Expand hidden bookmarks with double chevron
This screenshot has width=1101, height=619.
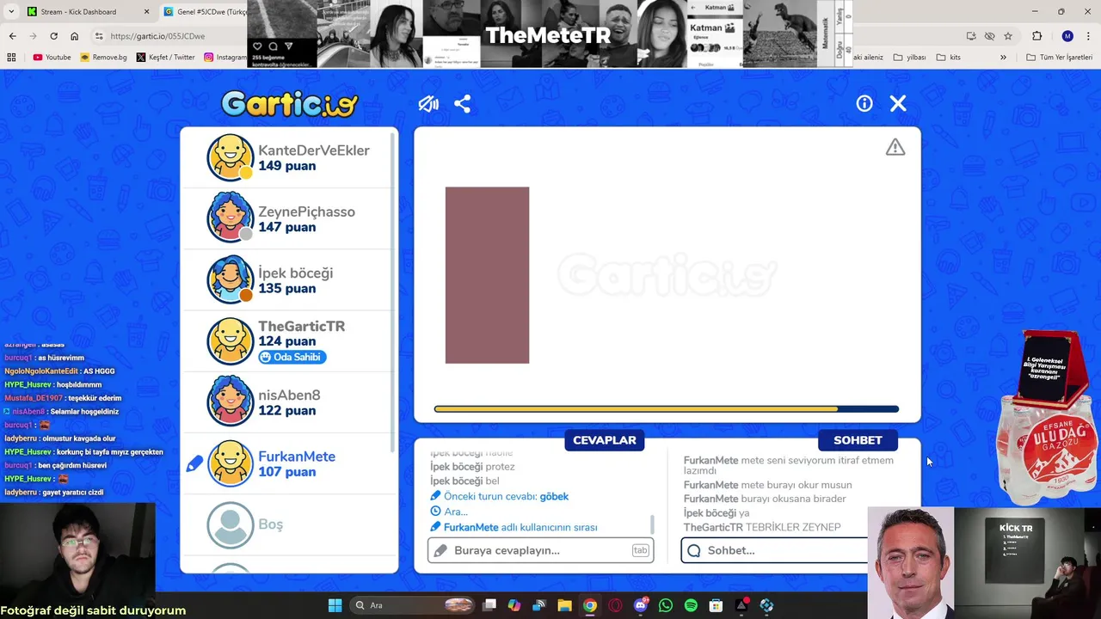1003,58
